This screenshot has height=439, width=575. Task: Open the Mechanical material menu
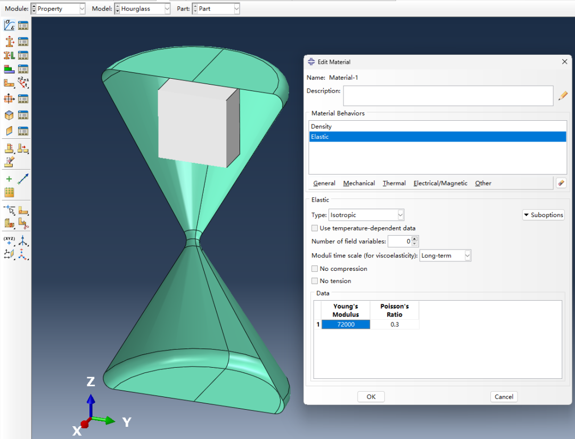359,183
